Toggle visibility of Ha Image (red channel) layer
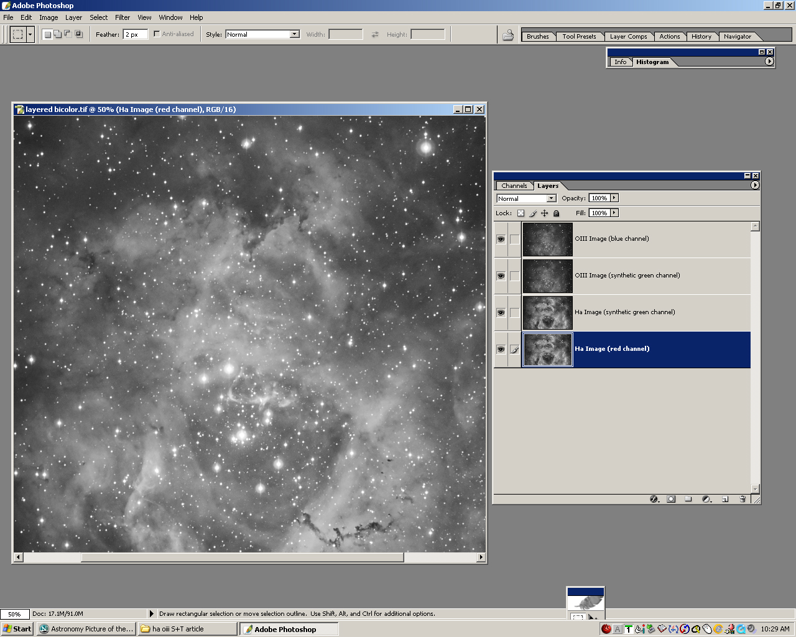Image resolution: width=796 pixels, height=637 pixels. pyautogui.click(x=501, y=350)
